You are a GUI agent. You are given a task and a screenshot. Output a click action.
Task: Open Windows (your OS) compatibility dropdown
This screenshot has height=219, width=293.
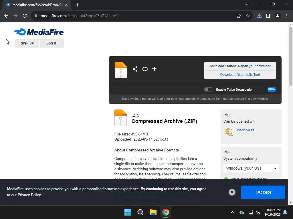click(251, 168)
